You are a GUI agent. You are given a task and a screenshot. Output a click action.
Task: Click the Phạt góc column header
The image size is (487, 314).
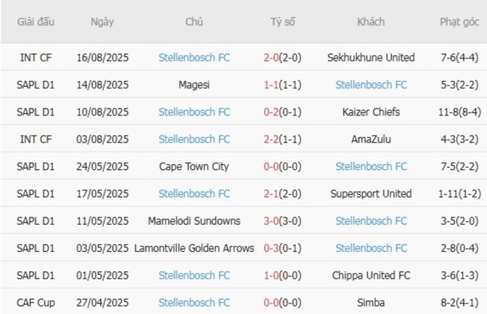460,22
